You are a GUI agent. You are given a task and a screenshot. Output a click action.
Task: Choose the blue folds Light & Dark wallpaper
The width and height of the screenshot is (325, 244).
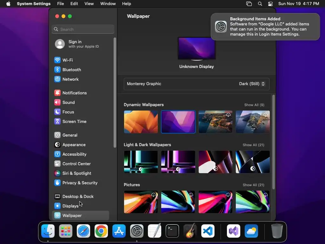(253, 162)
